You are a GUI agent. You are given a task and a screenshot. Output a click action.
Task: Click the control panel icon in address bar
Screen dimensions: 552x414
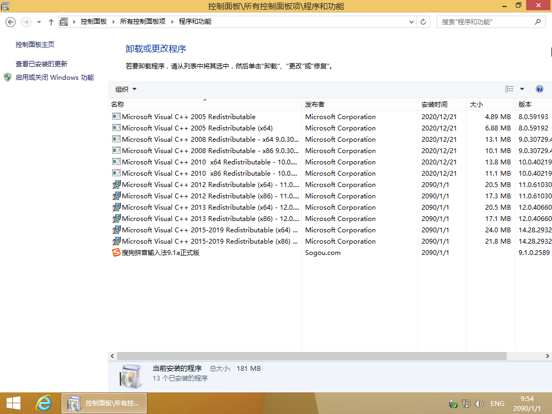[x=64, y=22]
